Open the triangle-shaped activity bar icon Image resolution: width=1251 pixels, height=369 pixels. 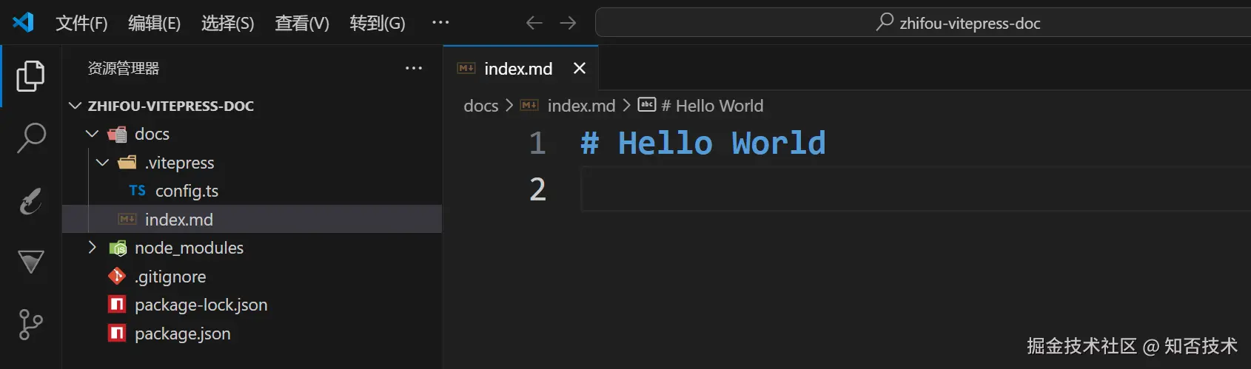pyautogui.click(x=30, y=262)
